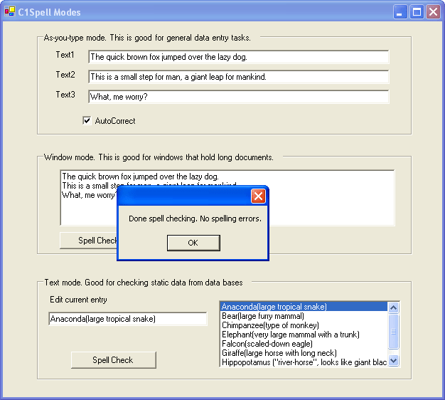Viewport: 445px width, 400px height.
Task: Click into the Text3 input field
Action: 238,97
